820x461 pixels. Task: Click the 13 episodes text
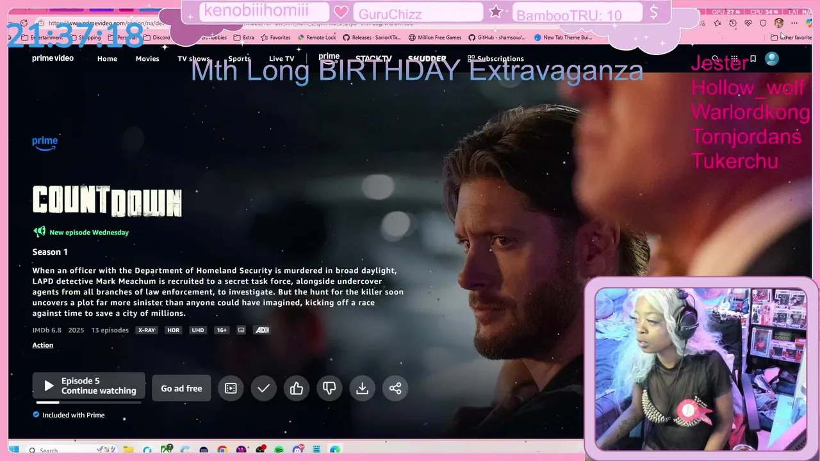110,330
